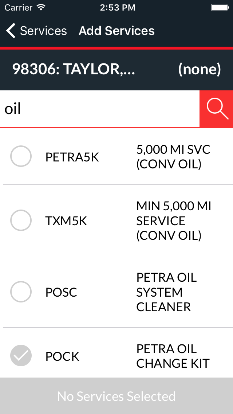Select the POSC service radio circle

[x=21, y=292]
